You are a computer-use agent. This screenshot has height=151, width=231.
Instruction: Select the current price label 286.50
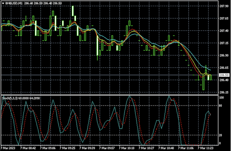tap(224, 75)
